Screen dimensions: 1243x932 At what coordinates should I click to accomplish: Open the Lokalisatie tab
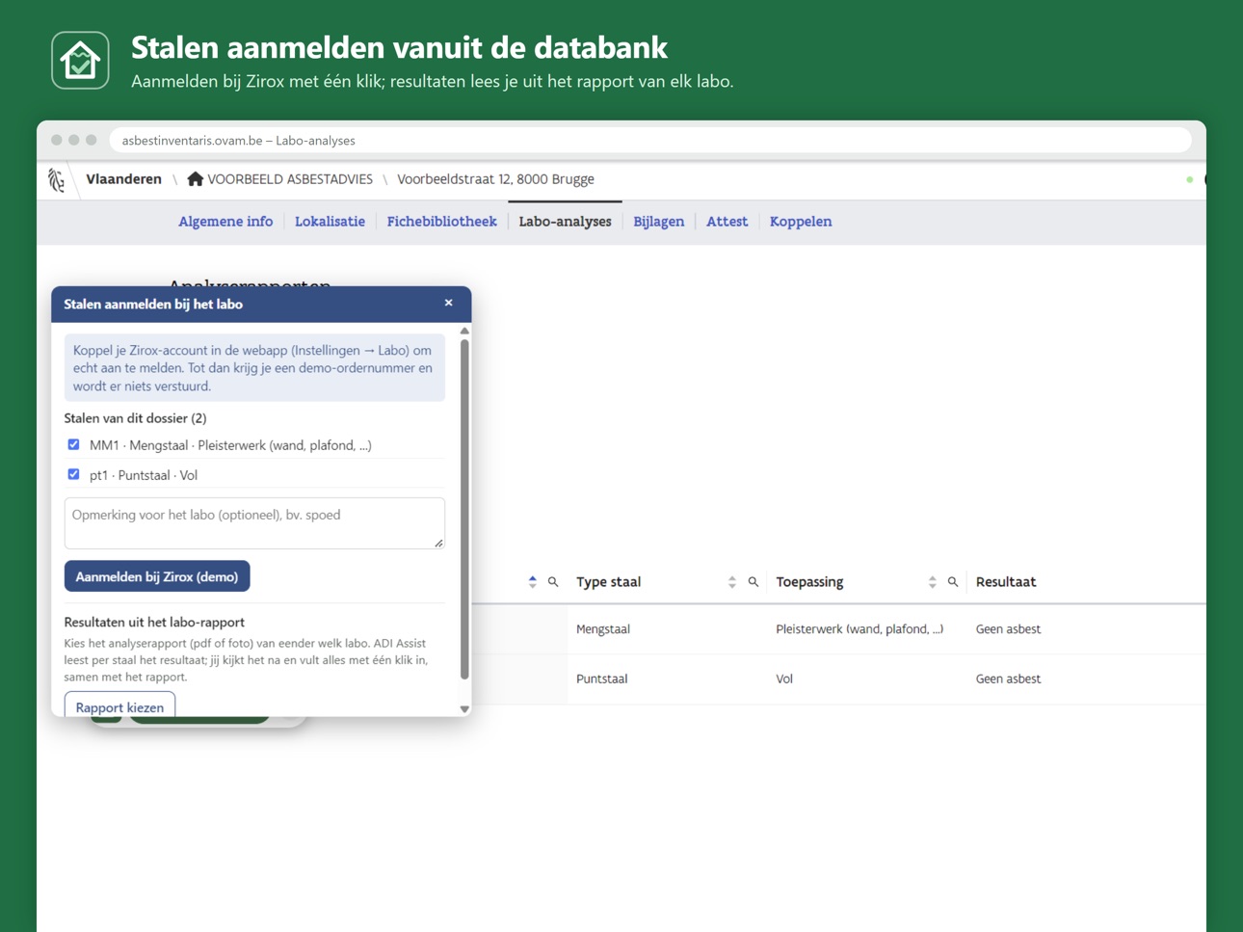click(x=330, y=222)
